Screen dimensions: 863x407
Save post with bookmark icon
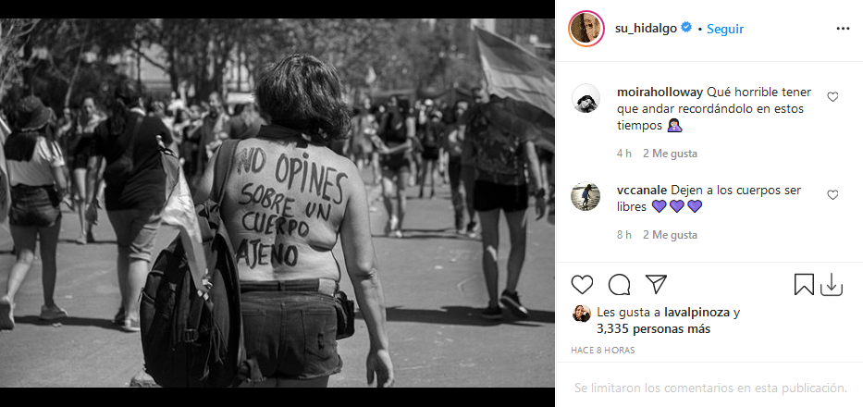[804, 285]
